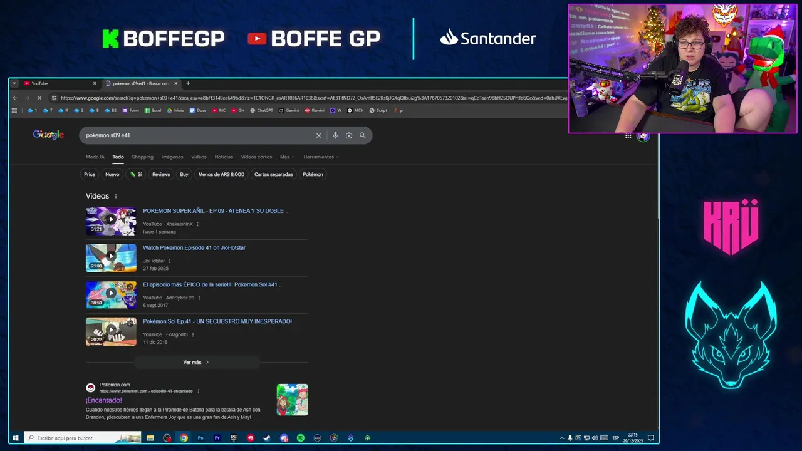Play the 31:21 video thumbnail
802x451 pixels.
pyautogui.click(x=111, y=221)
